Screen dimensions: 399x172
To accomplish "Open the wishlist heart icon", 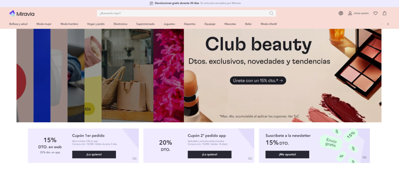I will point(375,13).
